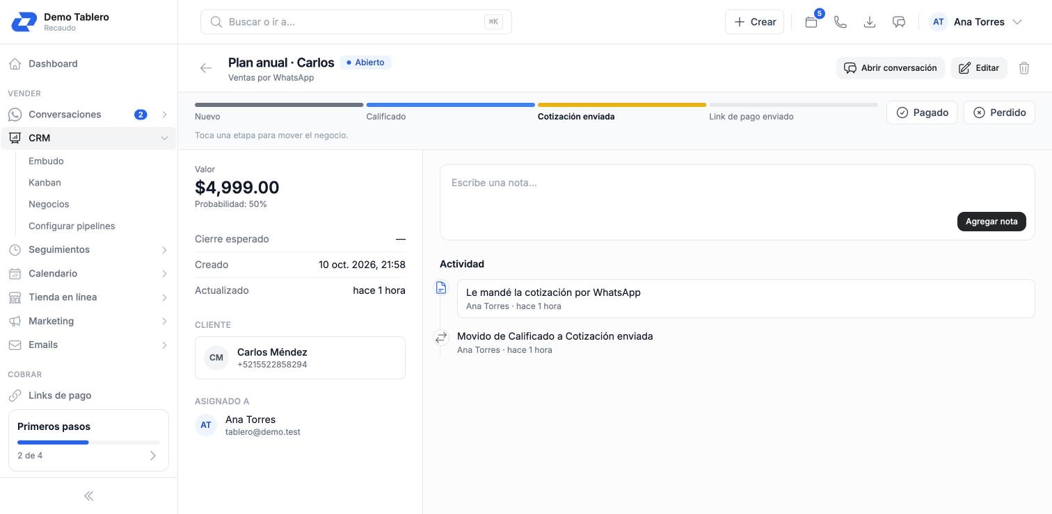Click the Ventas por WhatsApp subtitle

coord(271,78)
